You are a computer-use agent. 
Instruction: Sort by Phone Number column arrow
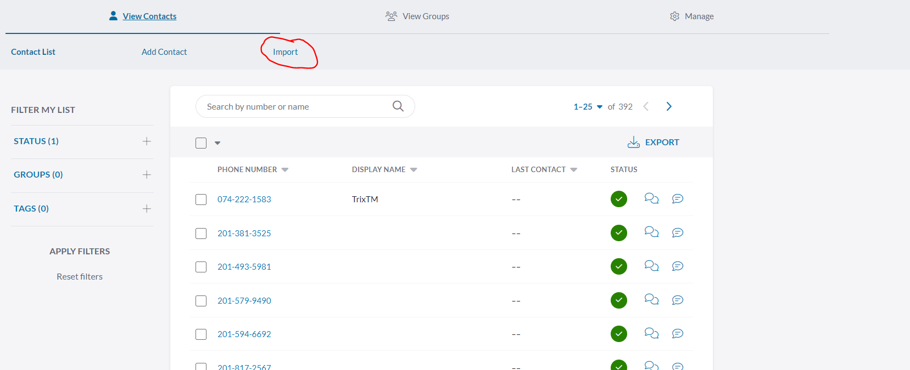point(285,170)
